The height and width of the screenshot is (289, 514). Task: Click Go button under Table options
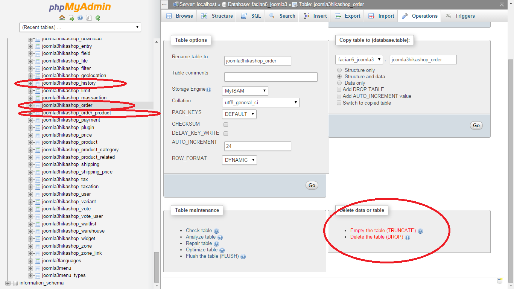[312, 185]
